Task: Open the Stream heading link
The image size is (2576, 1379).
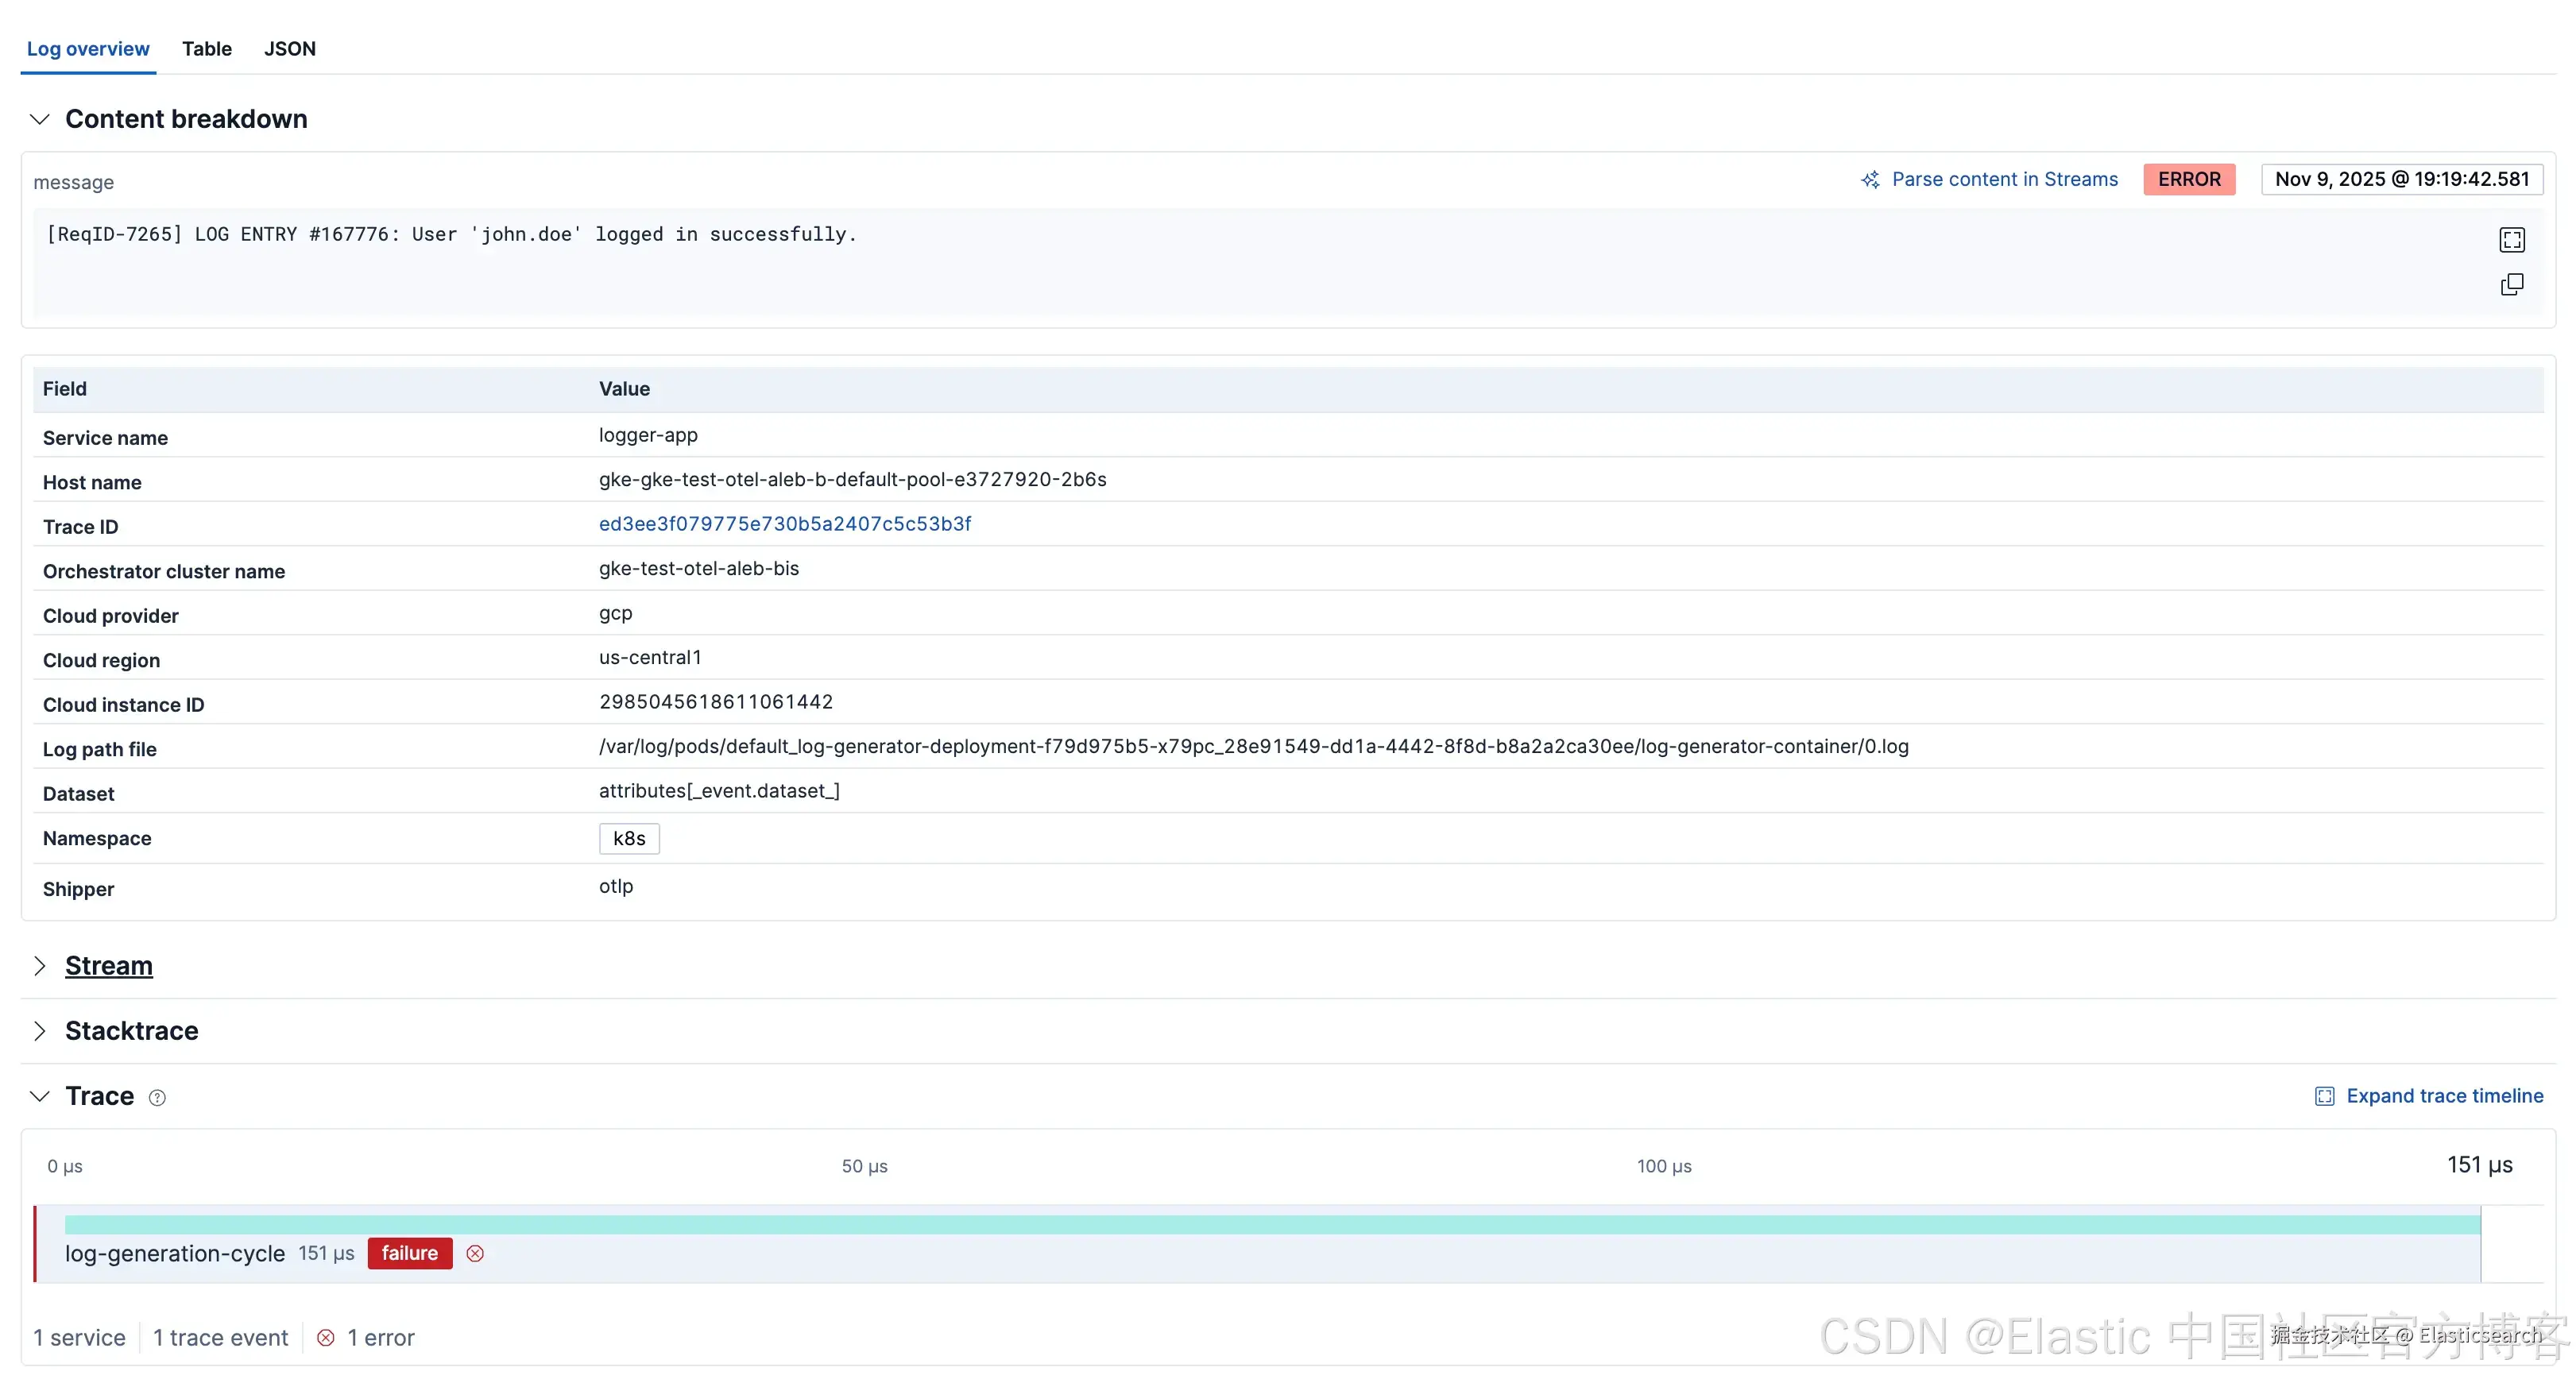Action: (109, 965)
